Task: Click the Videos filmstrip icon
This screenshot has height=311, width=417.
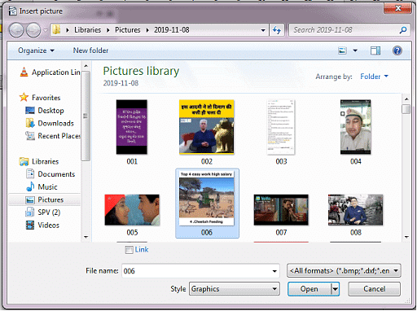Action: pyautogui.click(x=30, y=225)
